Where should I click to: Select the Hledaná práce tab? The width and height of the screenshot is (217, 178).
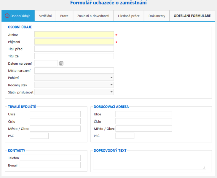129,16
